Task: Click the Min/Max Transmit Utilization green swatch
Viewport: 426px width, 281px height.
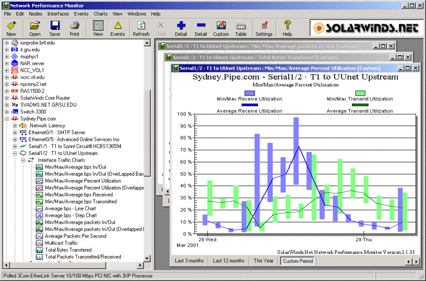Action: (361, 93)
